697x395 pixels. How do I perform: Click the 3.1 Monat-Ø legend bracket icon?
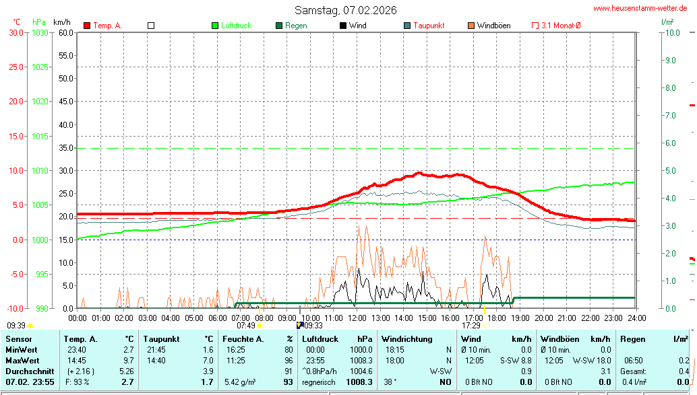pos(535,26)
